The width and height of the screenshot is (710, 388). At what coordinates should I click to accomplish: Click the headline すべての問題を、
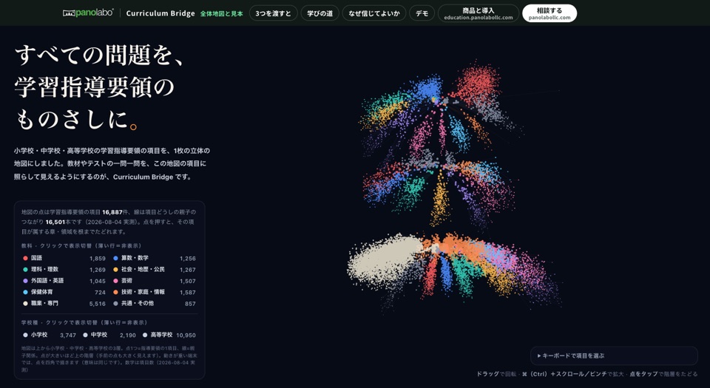click(x=99, y=55)
